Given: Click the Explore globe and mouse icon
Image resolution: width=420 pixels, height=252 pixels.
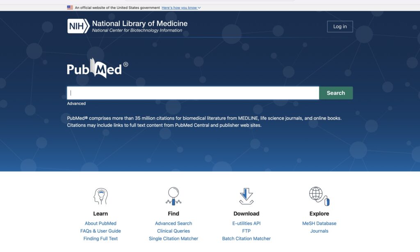Looking at the screenshot, I should (319, 196).
